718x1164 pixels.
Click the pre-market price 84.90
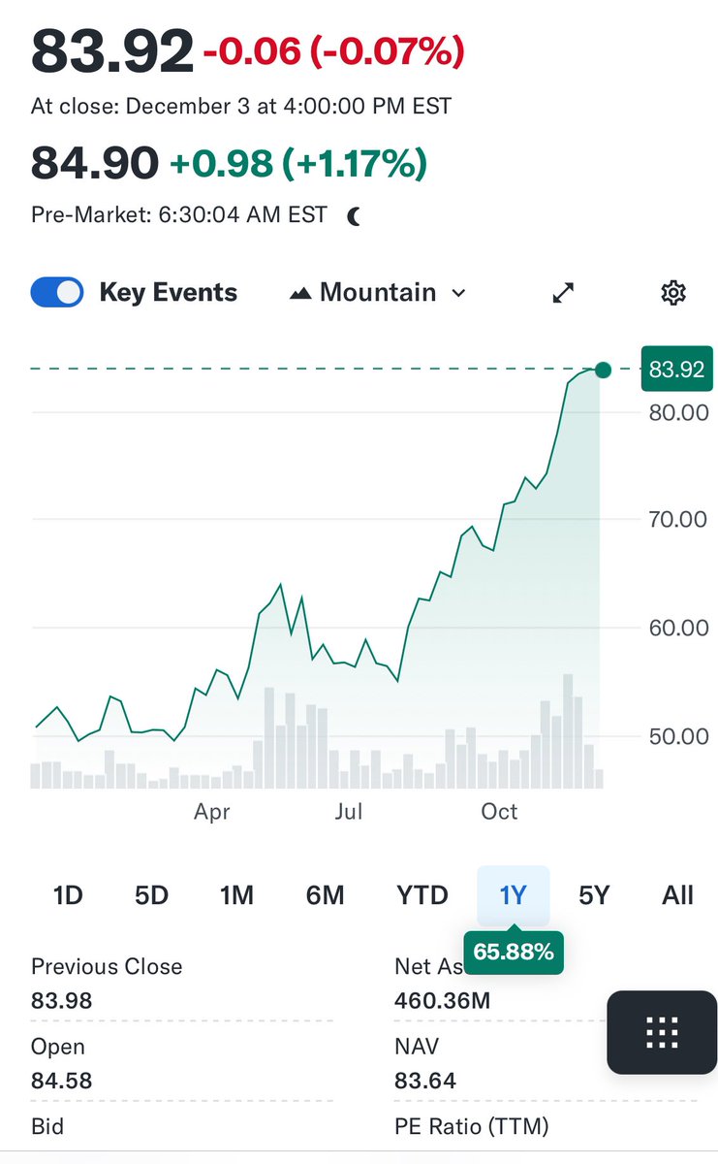(x=95, y=162)
